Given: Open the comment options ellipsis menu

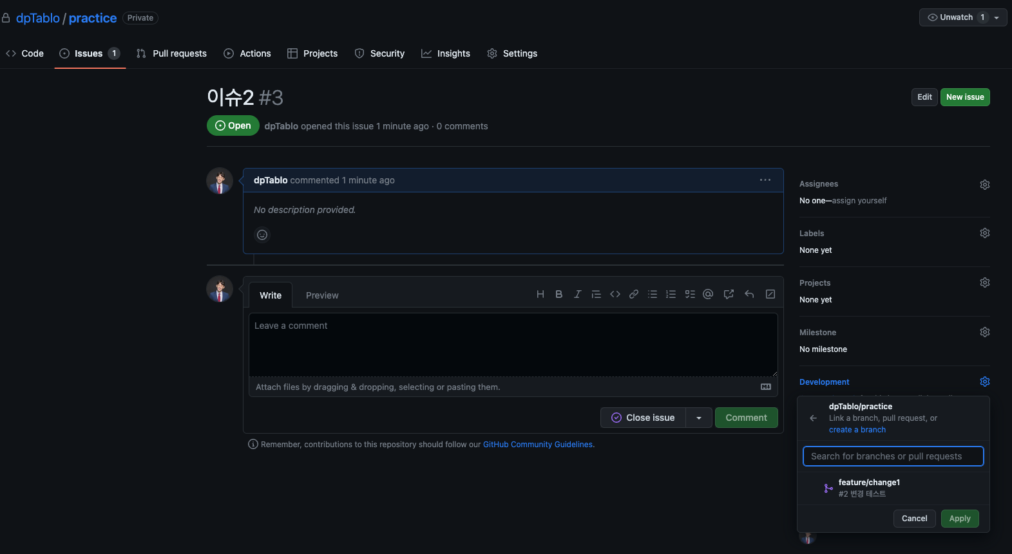Looking at the screenshot, I should coord(765,180).
